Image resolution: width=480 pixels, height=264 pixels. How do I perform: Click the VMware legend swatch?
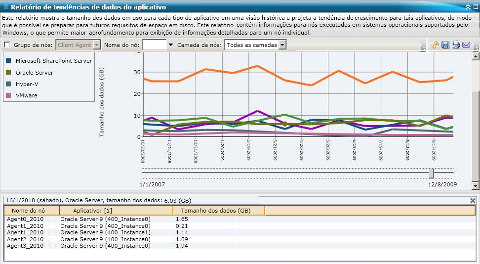pos(8,96)
